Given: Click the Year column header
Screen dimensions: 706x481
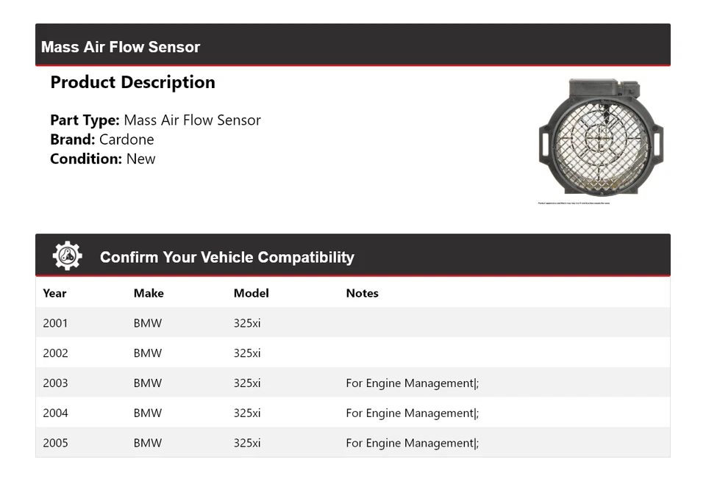Looking at the screenshot, I should pos(54,293).
